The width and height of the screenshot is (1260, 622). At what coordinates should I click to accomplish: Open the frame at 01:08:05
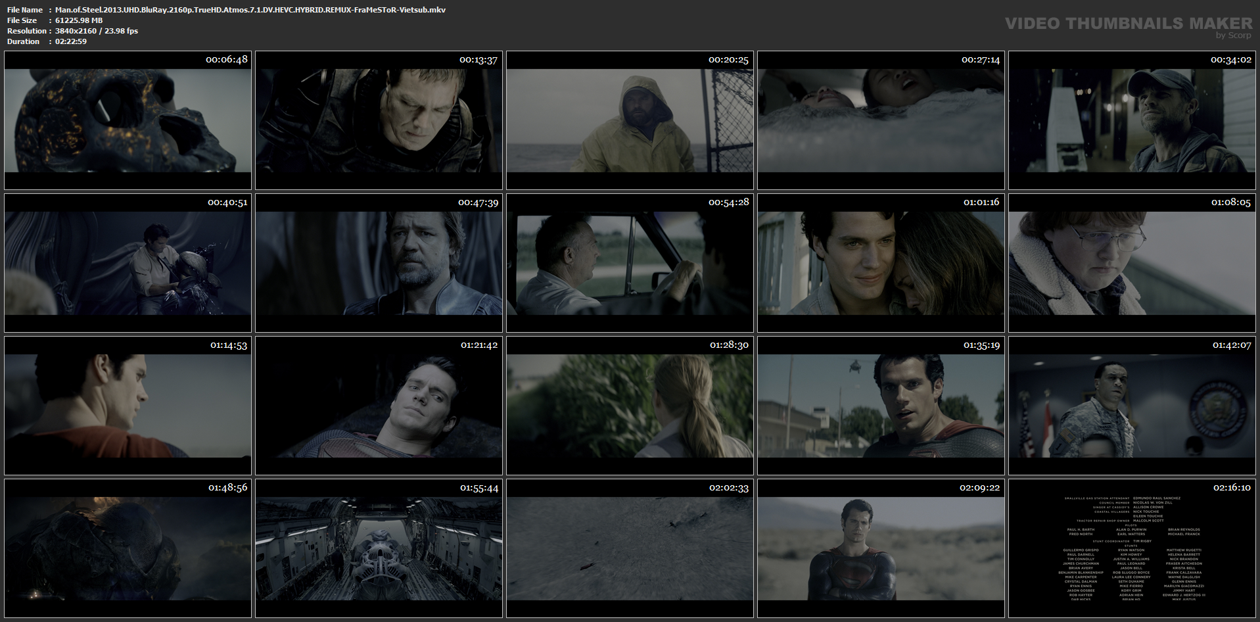pyautogui.click(x=1132, y=263)
